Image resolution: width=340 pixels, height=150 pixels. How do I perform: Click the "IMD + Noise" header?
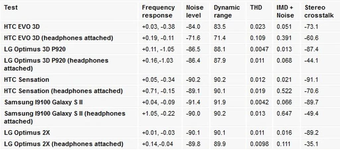click(x=285, y=11)
